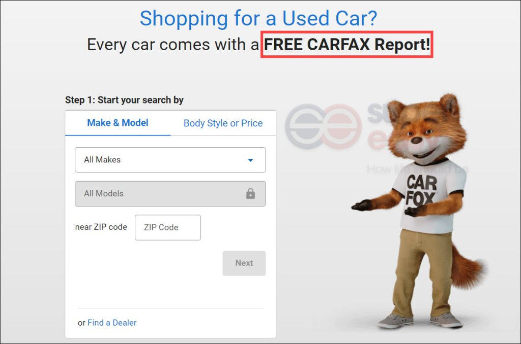Click the near ZIP code label

pos(101,227)
